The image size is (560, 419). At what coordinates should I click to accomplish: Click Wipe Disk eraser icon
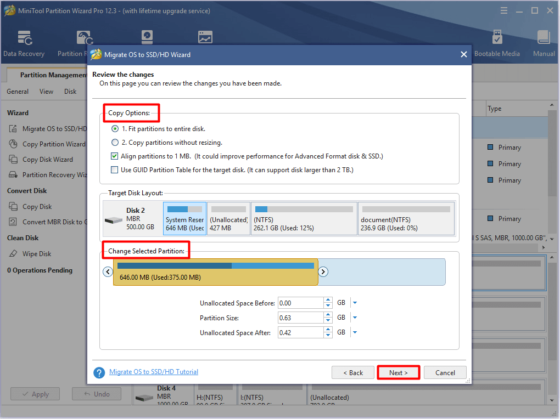click(x=13, y=254)
